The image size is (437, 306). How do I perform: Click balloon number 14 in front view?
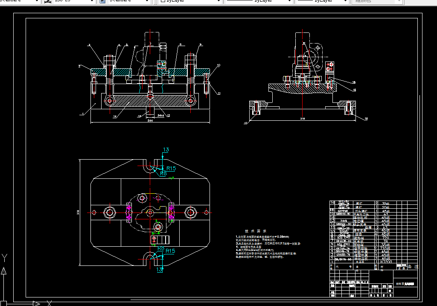115,117
